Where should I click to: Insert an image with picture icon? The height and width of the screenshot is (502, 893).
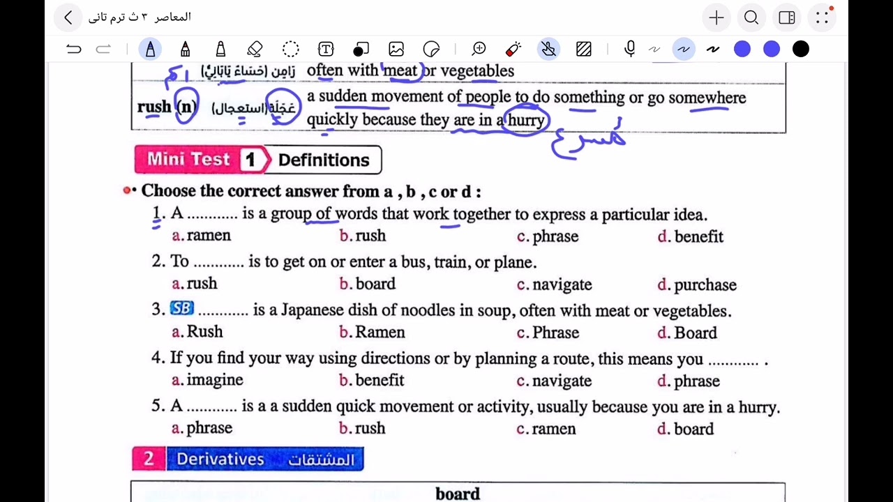point(396,49)
